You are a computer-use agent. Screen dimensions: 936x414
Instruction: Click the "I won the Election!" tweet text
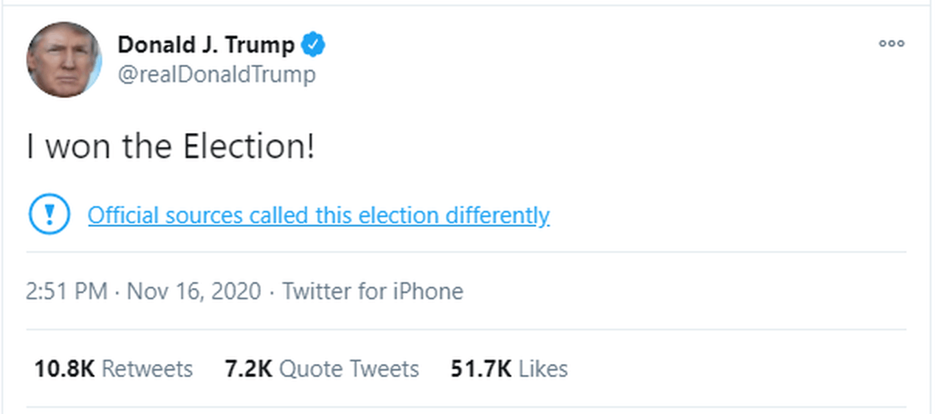(171, 147)
